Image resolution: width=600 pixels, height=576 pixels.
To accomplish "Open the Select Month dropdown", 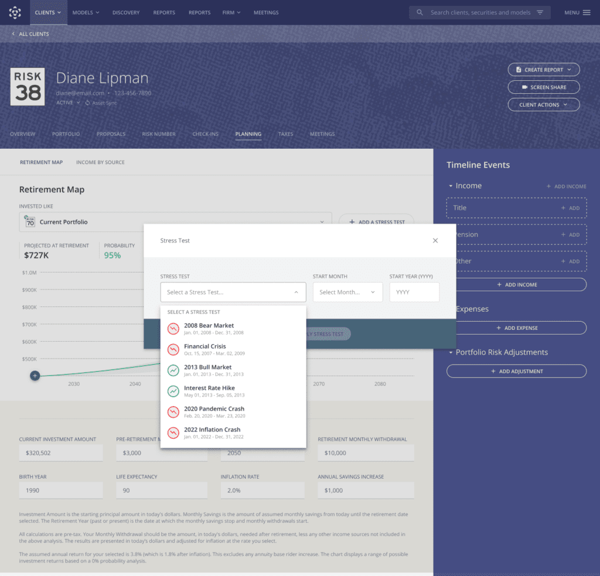I will pyautogui.click(x=347, y=292).
